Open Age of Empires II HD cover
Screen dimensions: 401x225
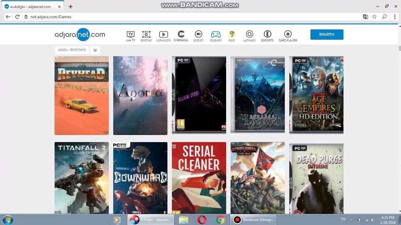(x=316, y=95)
